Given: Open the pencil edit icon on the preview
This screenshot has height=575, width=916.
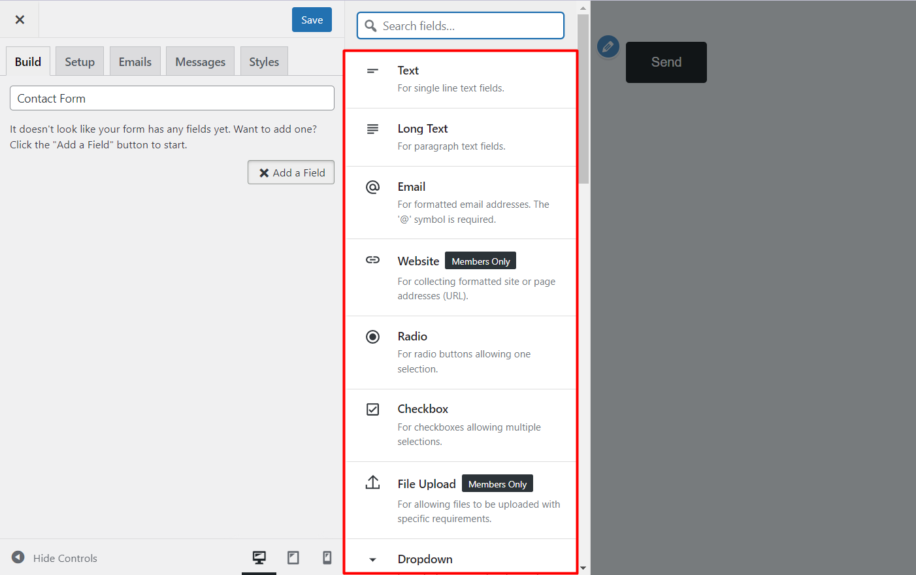Looking at the screenshot, I should (x=608, y=46).
